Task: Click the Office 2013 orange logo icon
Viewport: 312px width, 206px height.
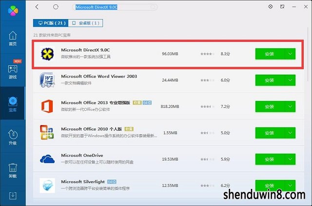Action: coord(47,106)
